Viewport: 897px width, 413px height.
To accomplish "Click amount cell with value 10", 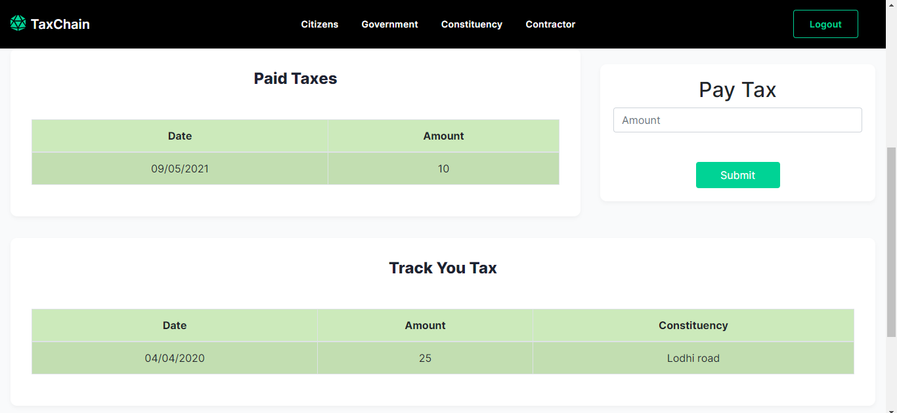I will coord(444,168).
